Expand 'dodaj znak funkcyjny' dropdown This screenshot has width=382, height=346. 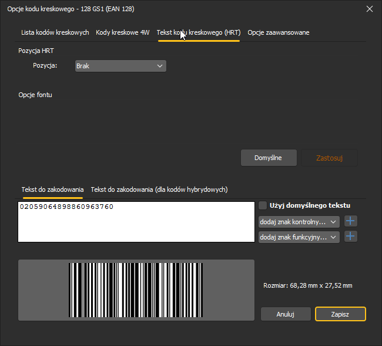point(299,237)
